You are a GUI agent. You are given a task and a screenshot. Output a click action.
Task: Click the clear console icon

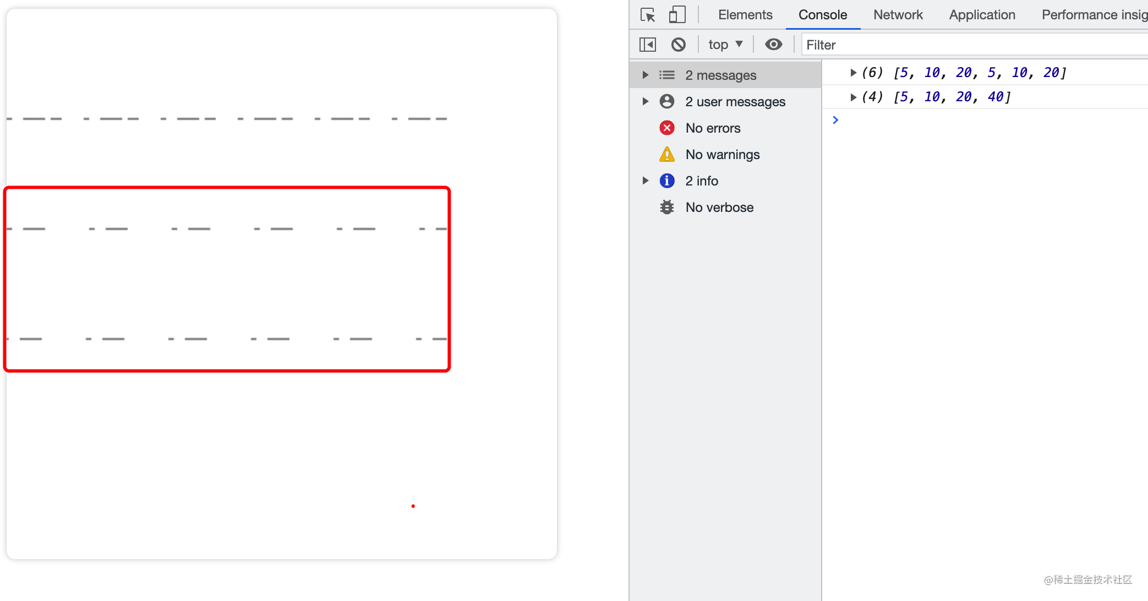(678, 45)
